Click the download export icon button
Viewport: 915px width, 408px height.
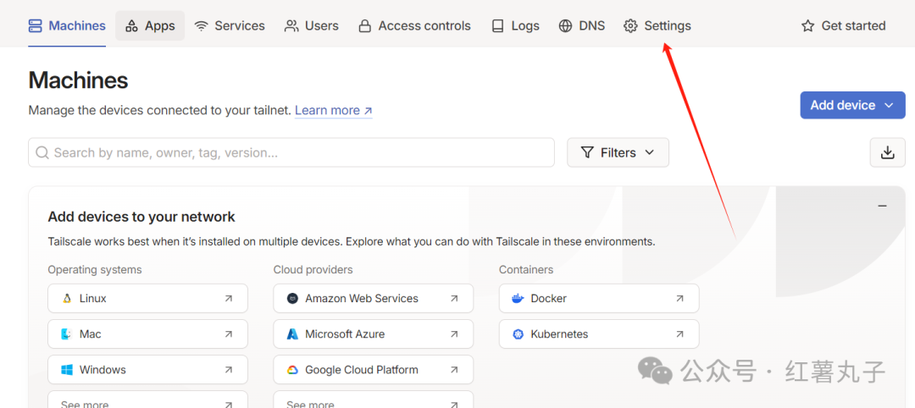coord(888,152)
